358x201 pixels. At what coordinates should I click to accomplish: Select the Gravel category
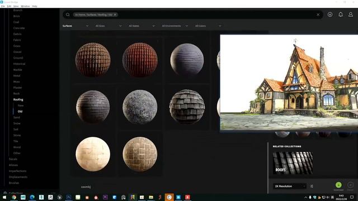point(17,52)
